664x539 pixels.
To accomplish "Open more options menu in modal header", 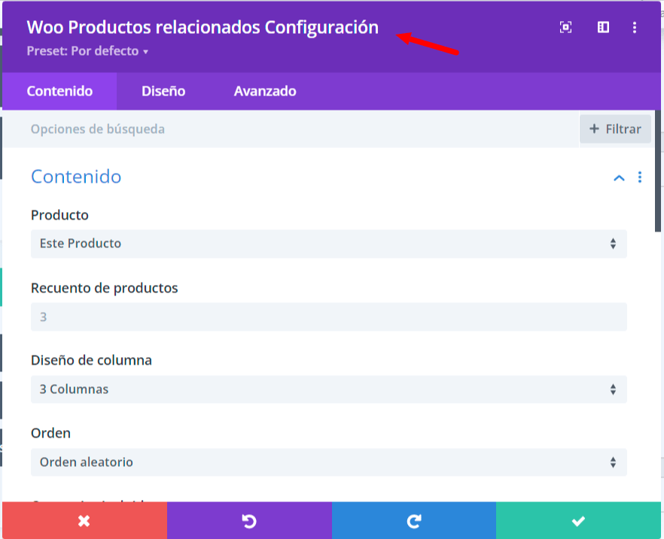I will [x=635, y=28].
